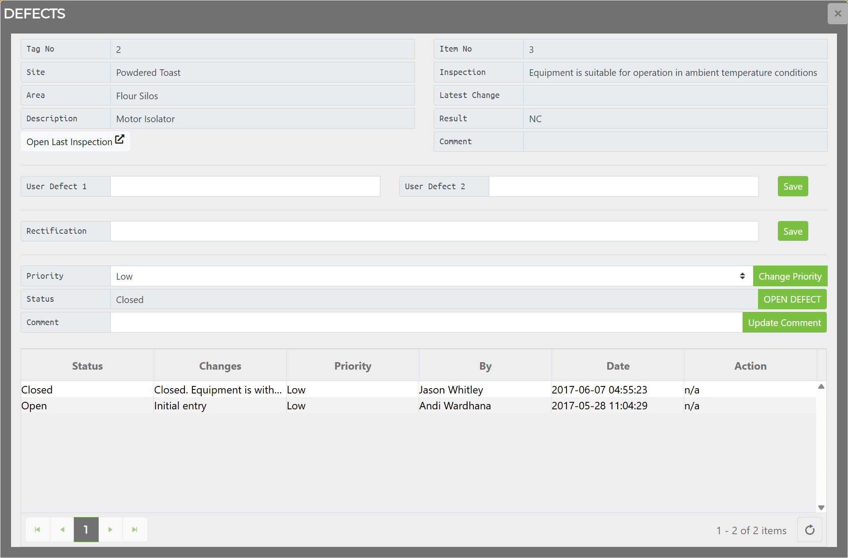Open the Priority dropdown showing Low

click(x=432, y=276)
